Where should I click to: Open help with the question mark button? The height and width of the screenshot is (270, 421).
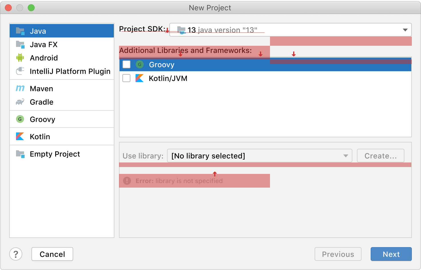click(16, 254)
